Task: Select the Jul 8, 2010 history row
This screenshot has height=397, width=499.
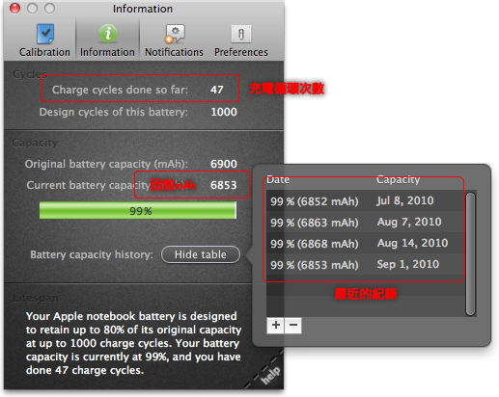Action: (x=366, y=200)
